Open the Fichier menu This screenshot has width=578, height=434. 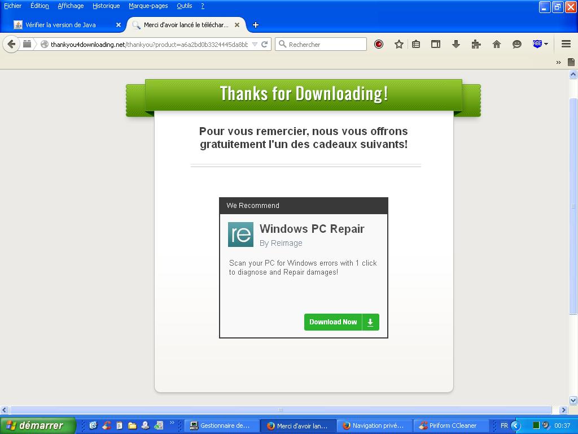(12, 6)
